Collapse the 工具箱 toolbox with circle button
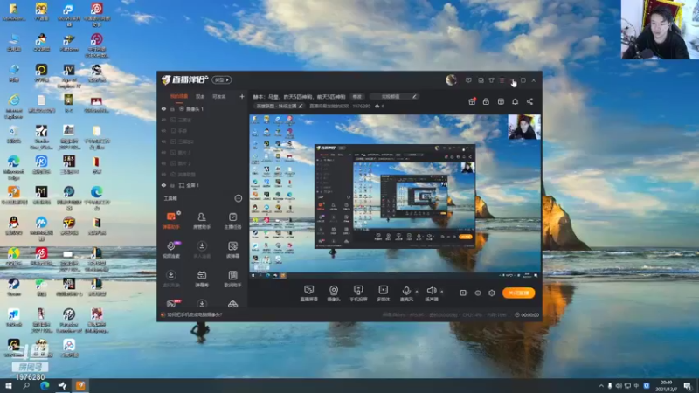 238,198
